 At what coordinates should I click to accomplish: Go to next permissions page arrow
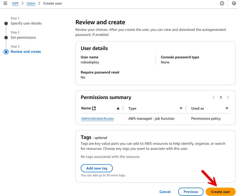tap(228, 97)
